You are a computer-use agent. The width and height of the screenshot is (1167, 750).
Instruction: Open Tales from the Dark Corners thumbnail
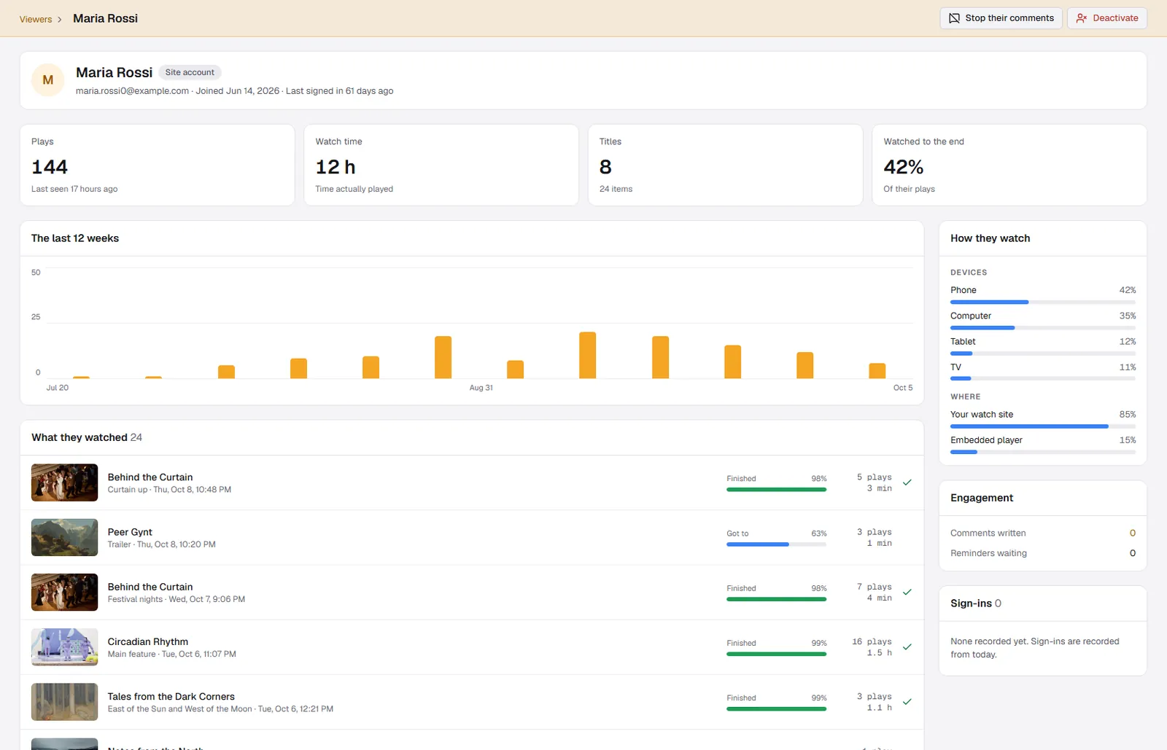tap(64, 702)
